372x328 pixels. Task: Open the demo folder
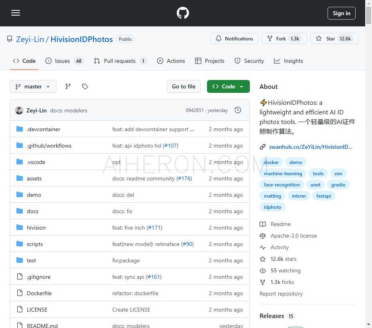[34, 195]
